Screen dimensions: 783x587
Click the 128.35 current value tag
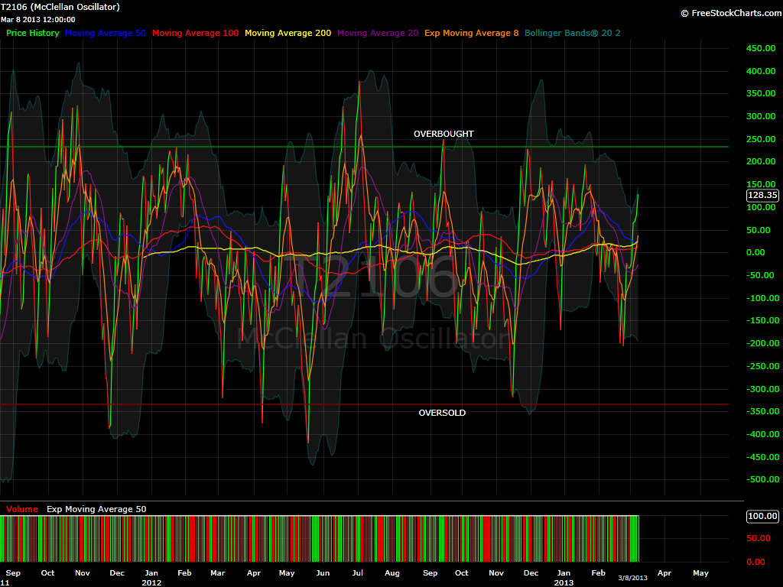762,195
